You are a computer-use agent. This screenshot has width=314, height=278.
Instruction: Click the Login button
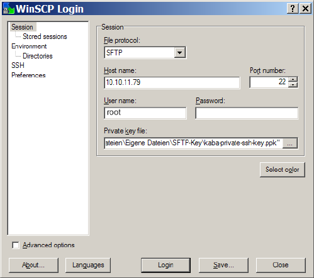point(165,265)
